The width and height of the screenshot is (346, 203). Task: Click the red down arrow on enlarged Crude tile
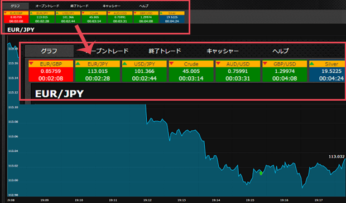click(171, 63)
